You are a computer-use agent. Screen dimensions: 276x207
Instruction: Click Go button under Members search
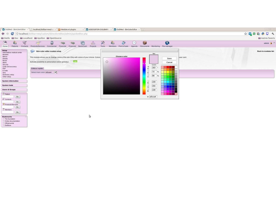point(17,112)
